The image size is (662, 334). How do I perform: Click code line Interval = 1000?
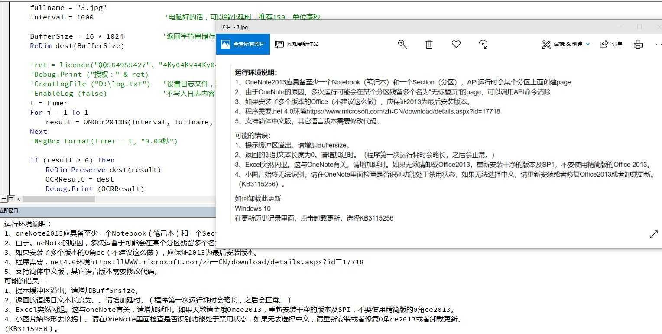pos(62,17)
